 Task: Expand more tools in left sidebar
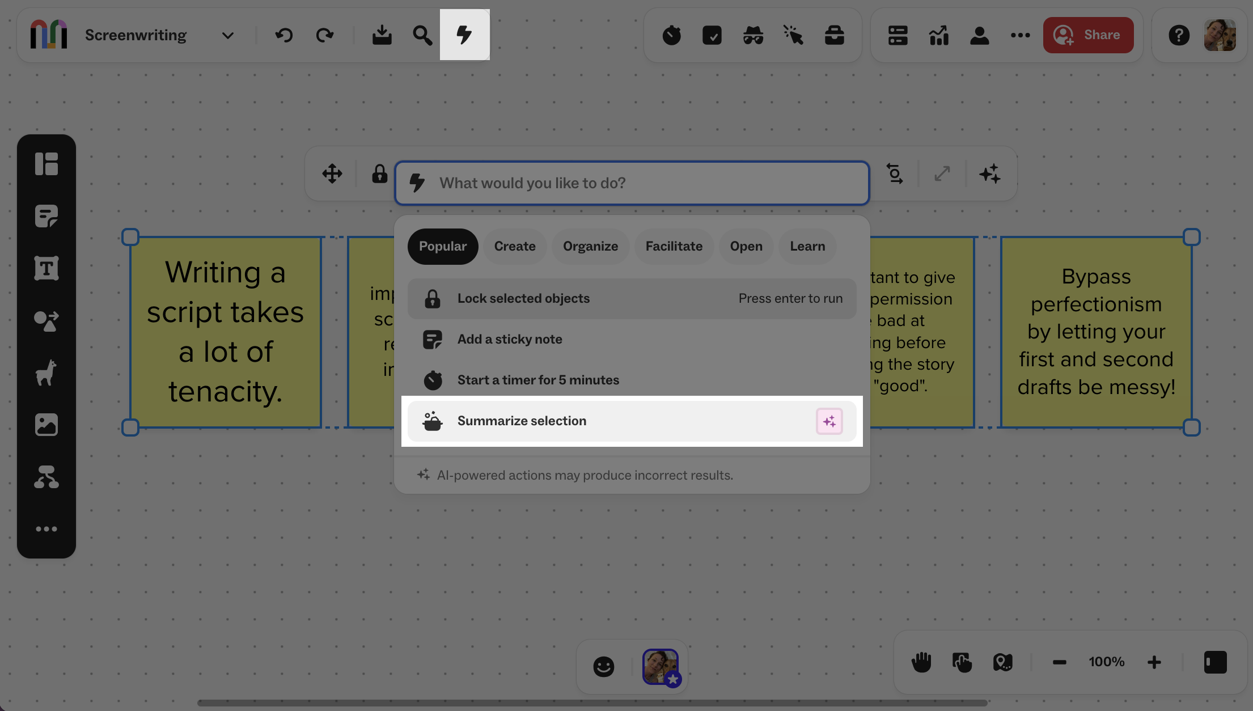pyautogui.click(x=46, y=529)
